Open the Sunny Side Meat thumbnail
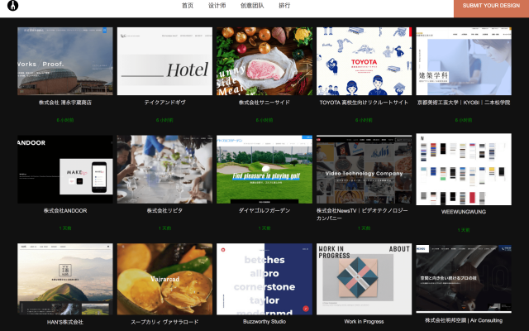This screenshot has width=529, height=331. pyautogui.click(x=264, y=61)
